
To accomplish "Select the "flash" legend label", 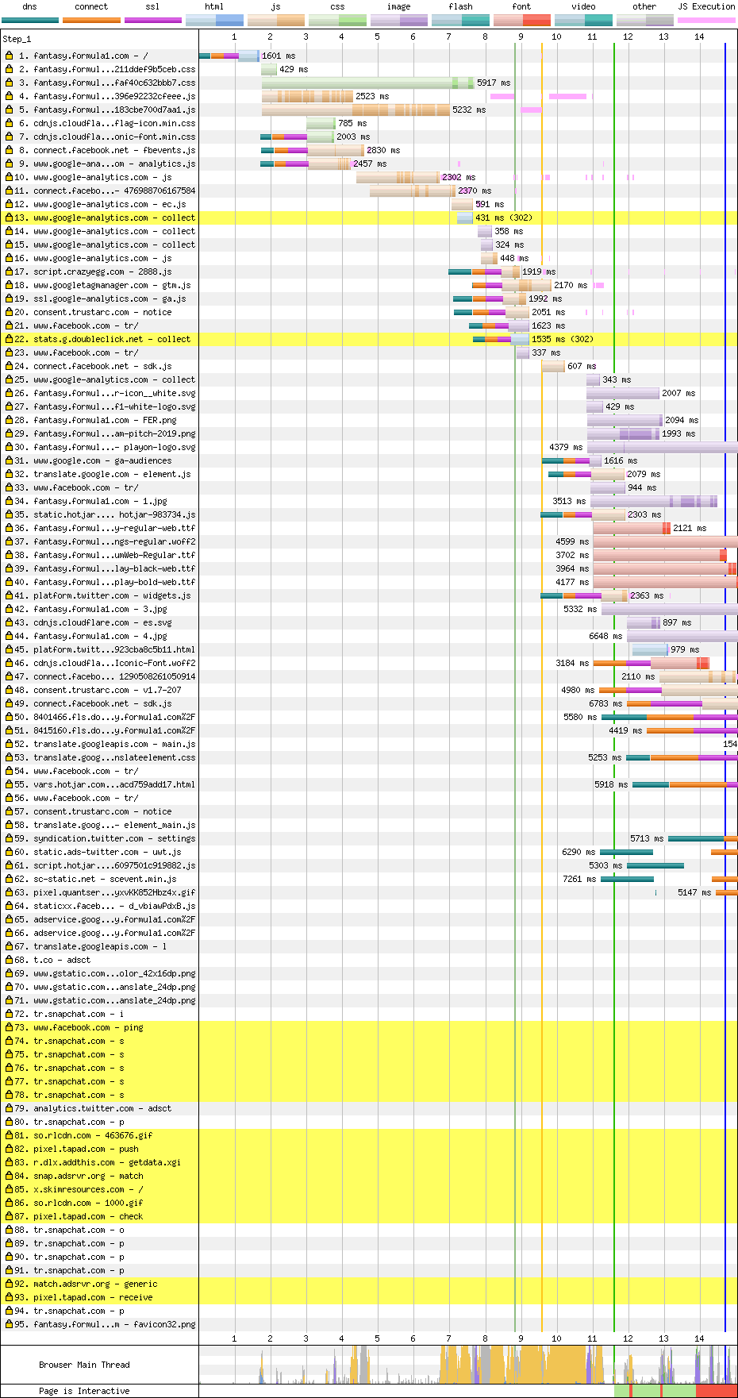I will tap(460, 6).
